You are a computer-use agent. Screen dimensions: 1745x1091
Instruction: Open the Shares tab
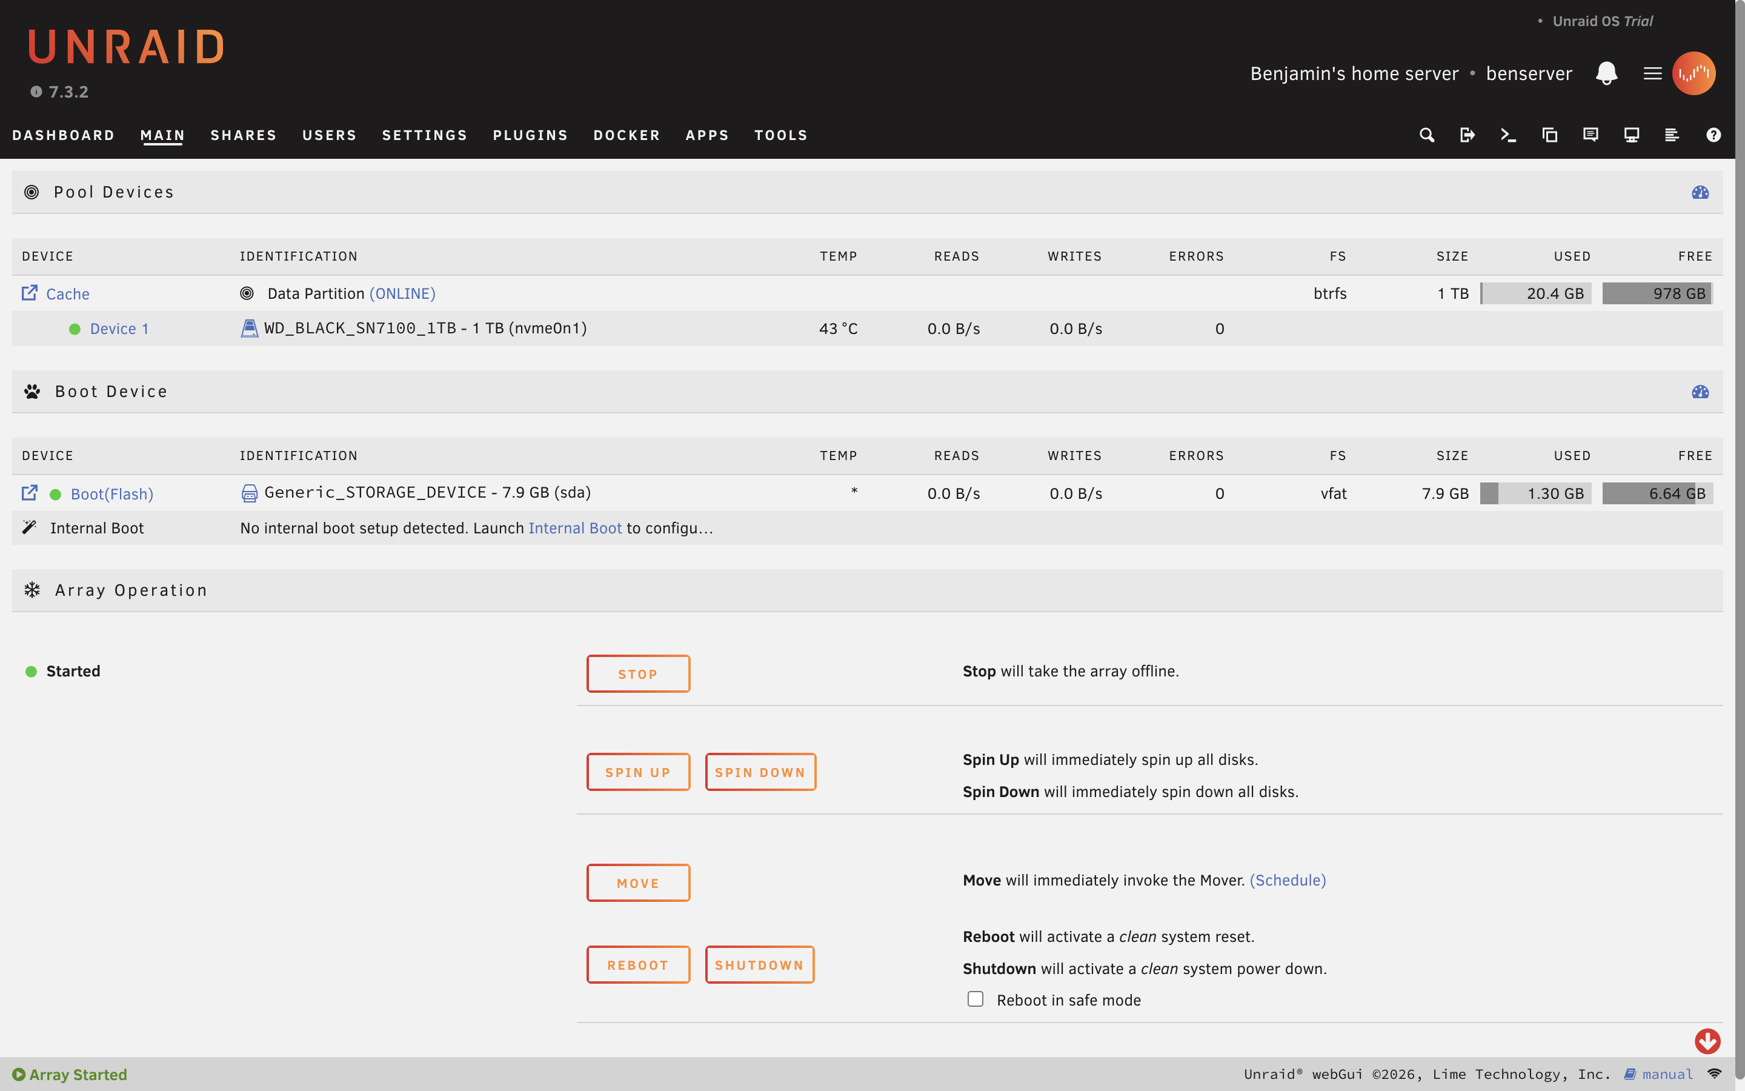[244, 135]
